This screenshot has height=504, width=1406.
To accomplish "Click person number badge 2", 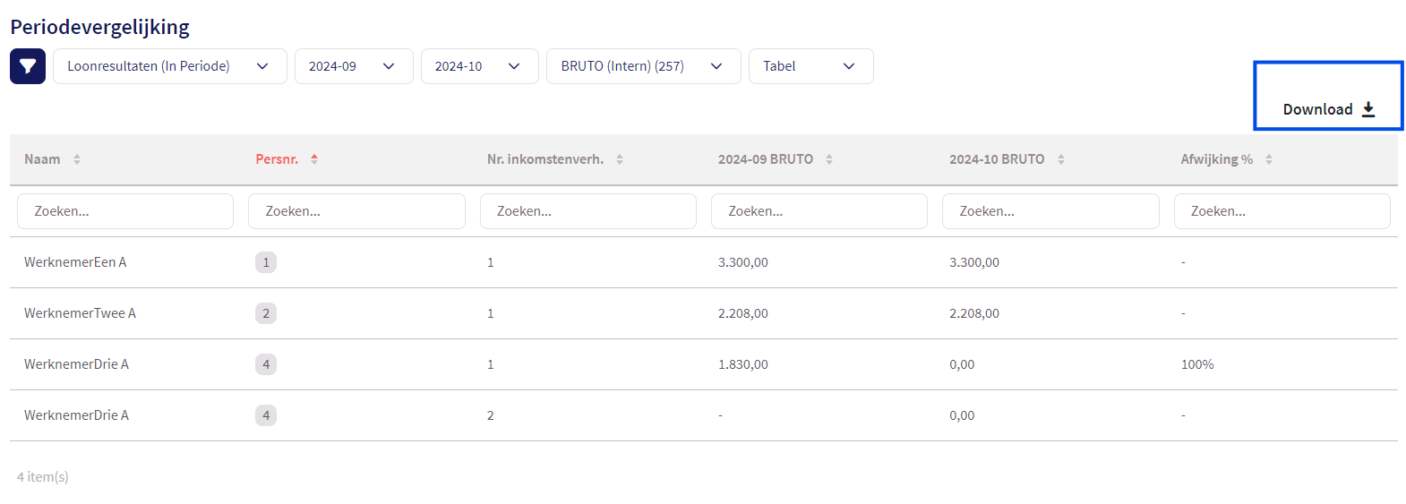I will tap(266, 313).
